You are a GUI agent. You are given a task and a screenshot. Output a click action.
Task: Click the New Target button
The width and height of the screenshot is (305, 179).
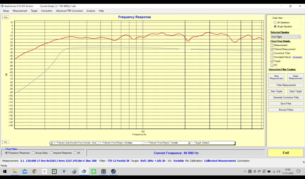(277, 91)
